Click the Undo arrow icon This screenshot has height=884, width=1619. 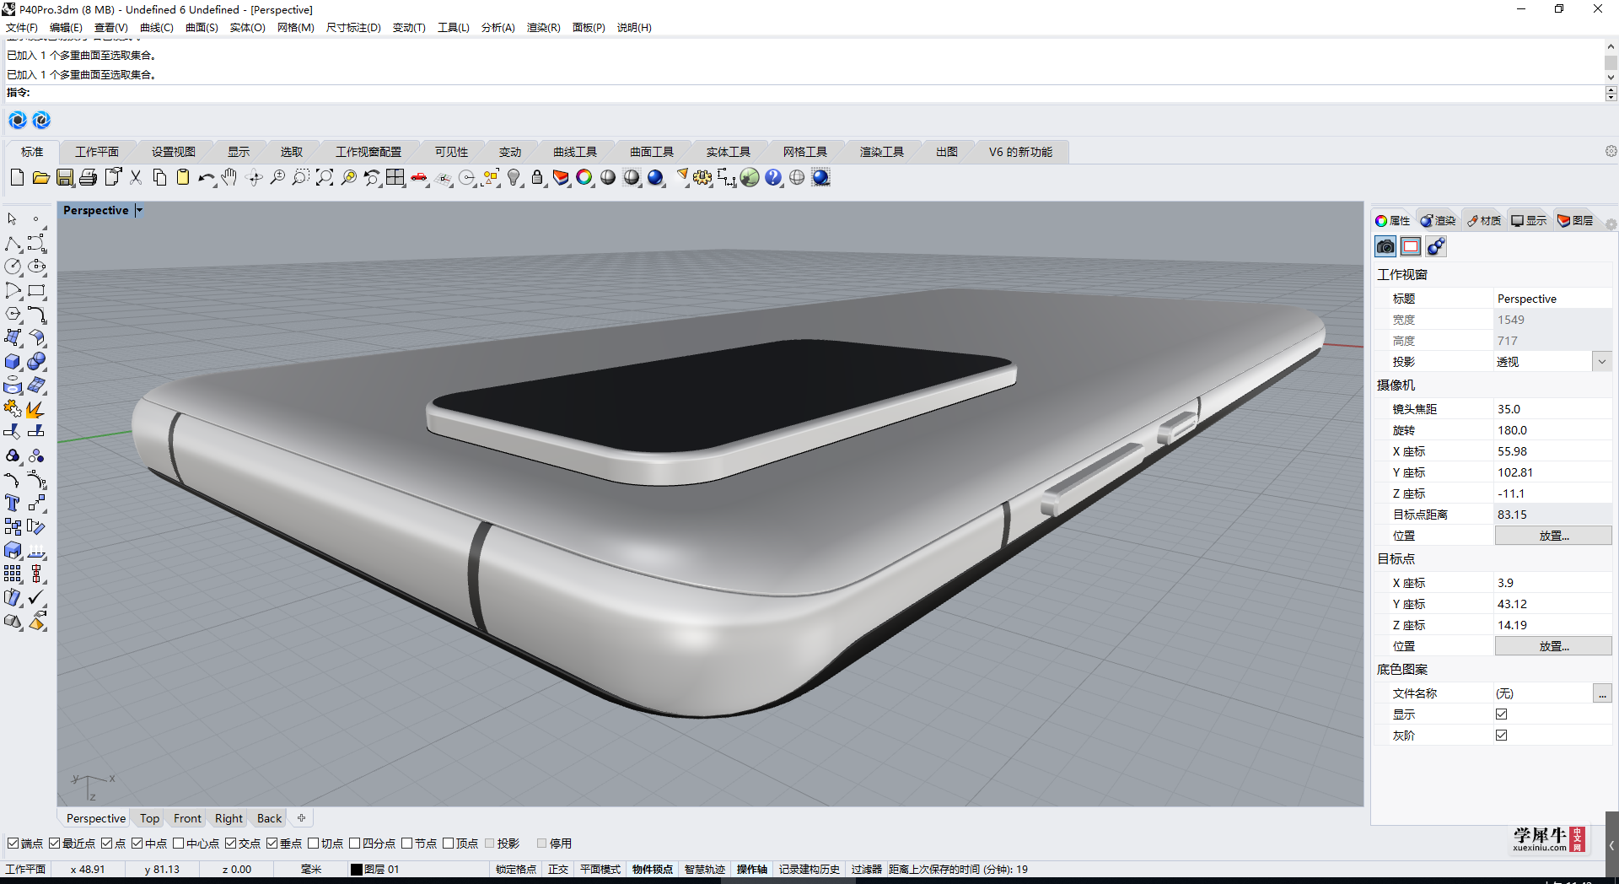(206, 177)
